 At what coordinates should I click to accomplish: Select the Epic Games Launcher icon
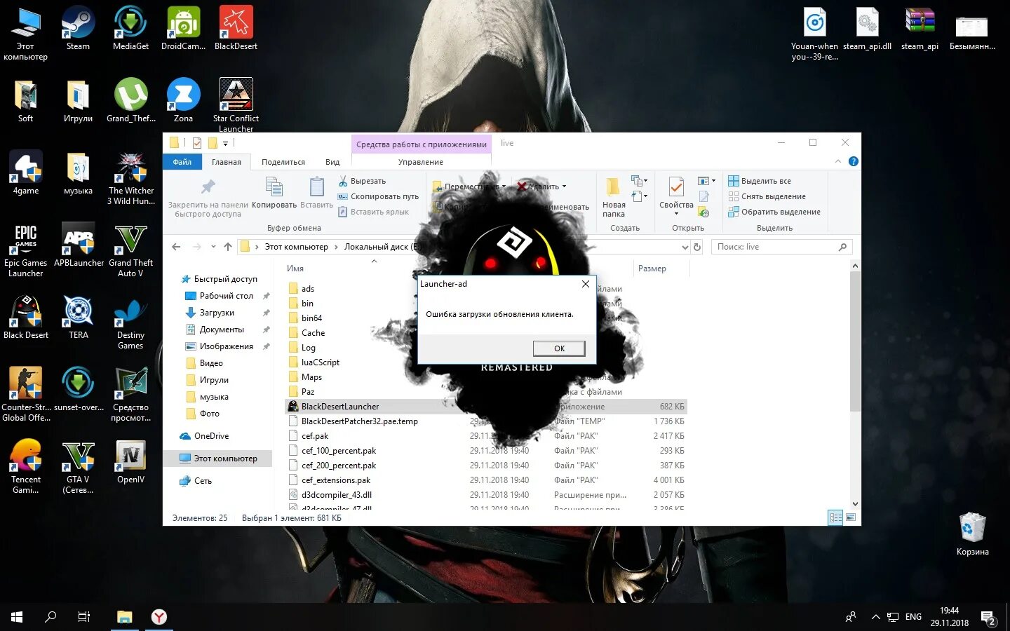tap(26, 250)
